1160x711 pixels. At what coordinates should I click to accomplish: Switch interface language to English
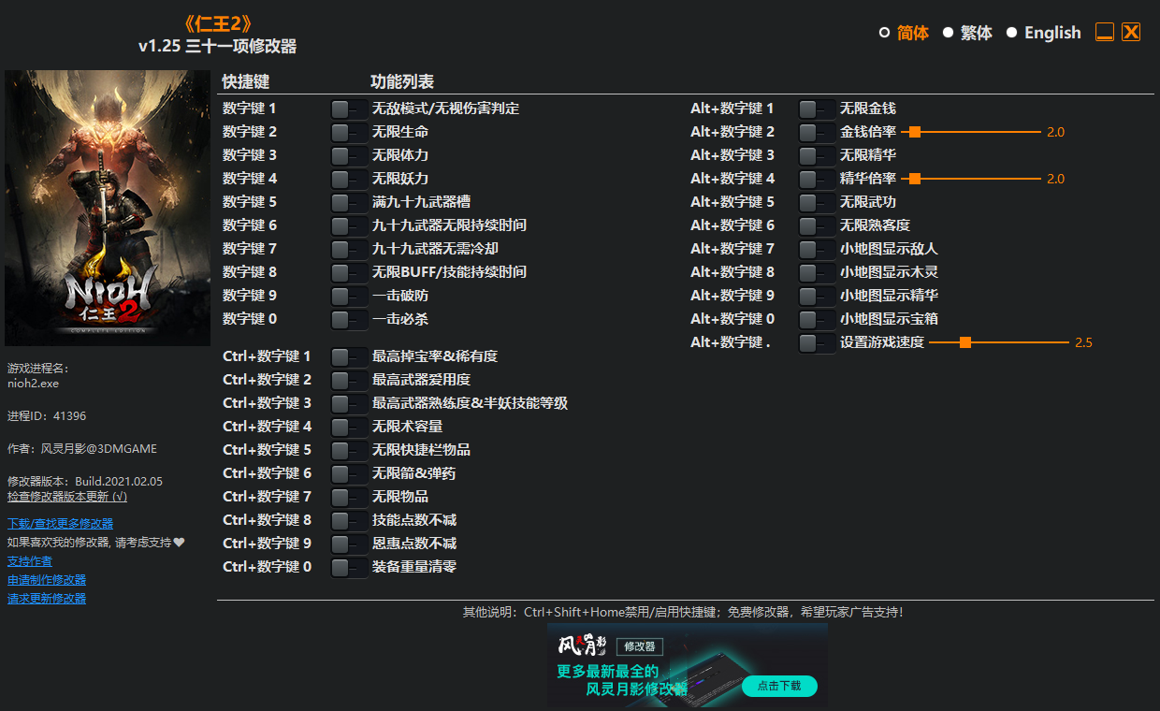click(1053, 32)
